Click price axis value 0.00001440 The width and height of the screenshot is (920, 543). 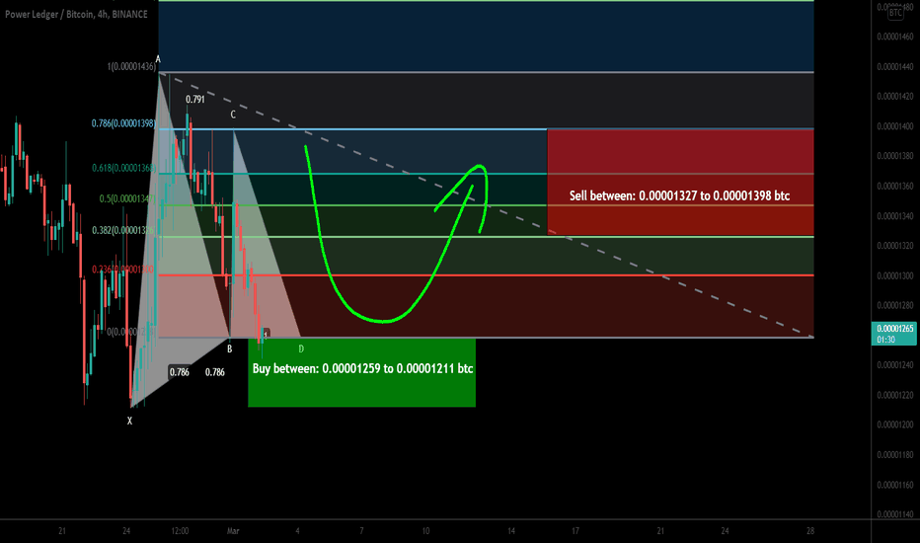coord(894,66)
